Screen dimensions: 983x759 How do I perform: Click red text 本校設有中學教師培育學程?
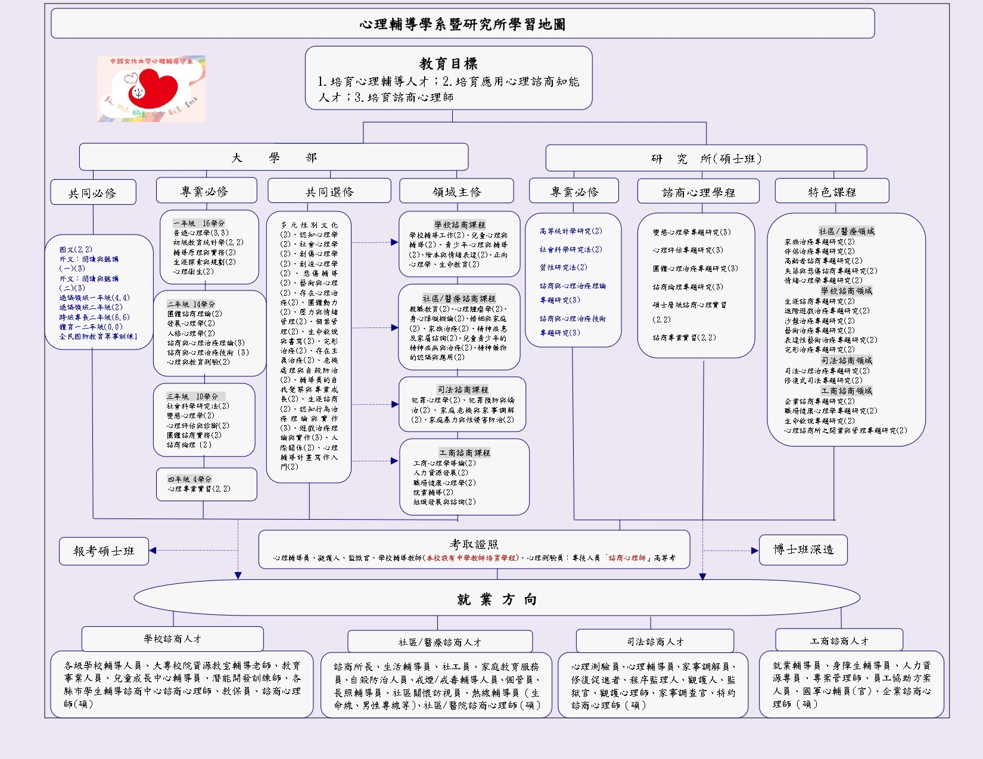pyautogui.click(x=471, y=558)
